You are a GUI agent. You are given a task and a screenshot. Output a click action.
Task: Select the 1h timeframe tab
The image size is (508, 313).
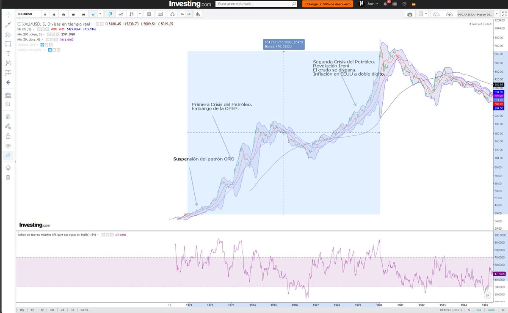point(63,14)
